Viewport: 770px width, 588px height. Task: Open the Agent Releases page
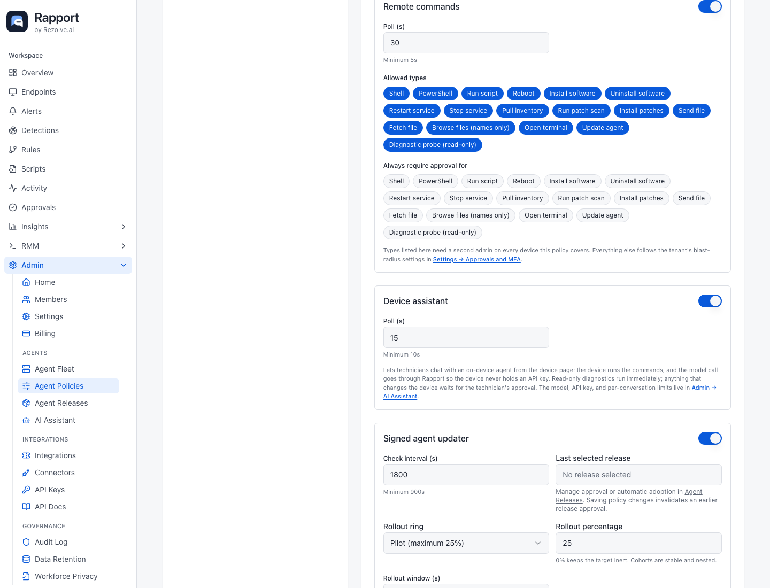click(68, 403)
